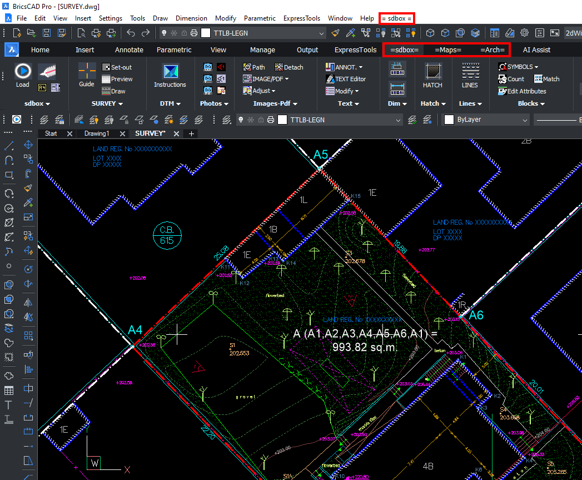Toggle layer freeze snowflake in top layer box

[x=173, y=33]
